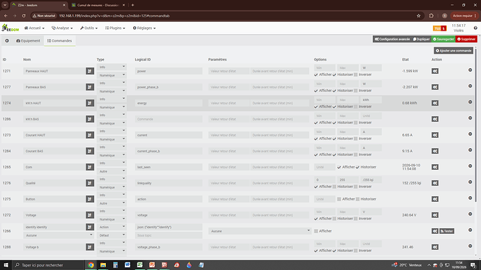Open advanced settings gear for identify command
Image resolution: width=481 pixels, height=270 pixels.
point(435,231)
